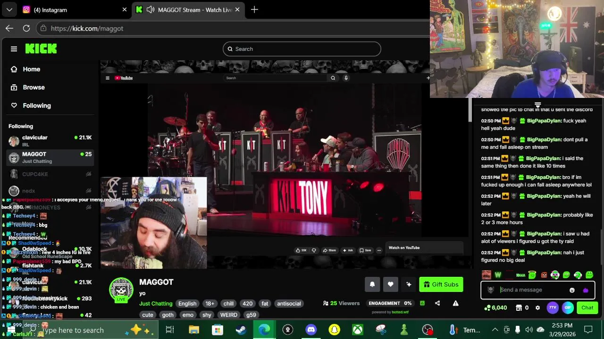
Task: Close the Instagram tab
Action: [125, 9]
